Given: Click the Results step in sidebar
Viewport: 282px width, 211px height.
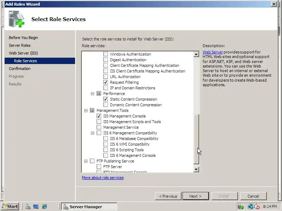Looking at the screenshot, I should point(15,84).
